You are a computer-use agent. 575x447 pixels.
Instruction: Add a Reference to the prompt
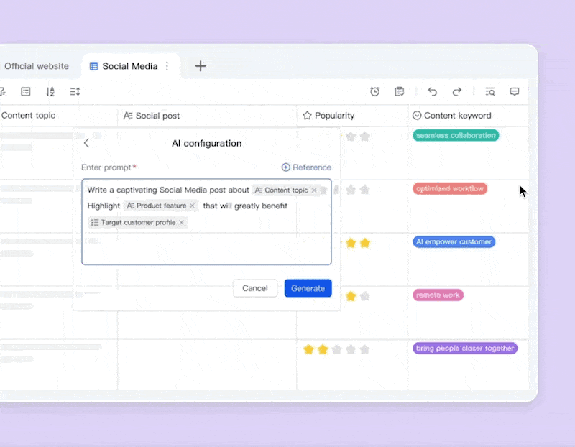(x=306, y=167)
